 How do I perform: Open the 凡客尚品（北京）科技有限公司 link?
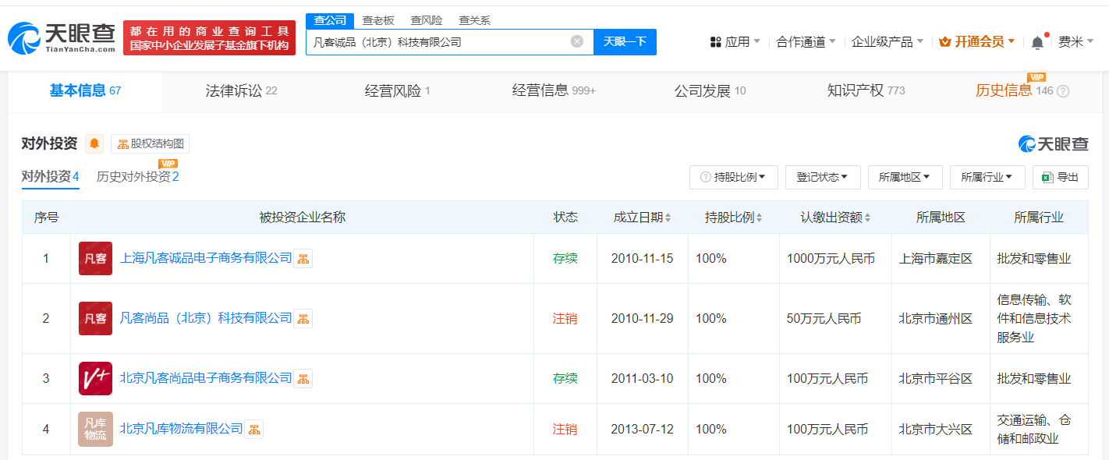click(x=206, y=318)
